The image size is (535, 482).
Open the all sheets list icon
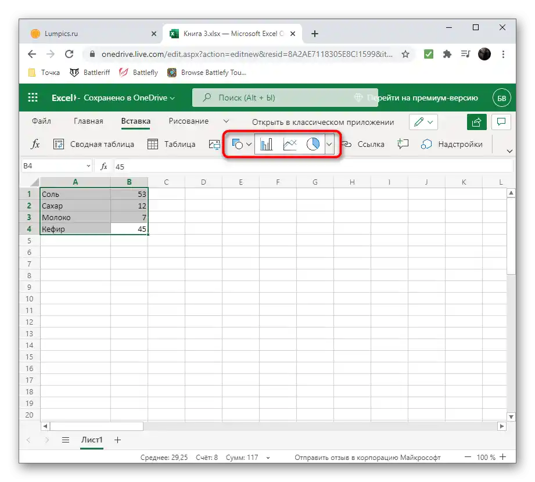(66, 440)
